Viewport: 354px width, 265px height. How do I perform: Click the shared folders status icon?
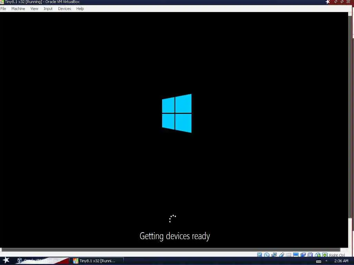coord(289,255)
